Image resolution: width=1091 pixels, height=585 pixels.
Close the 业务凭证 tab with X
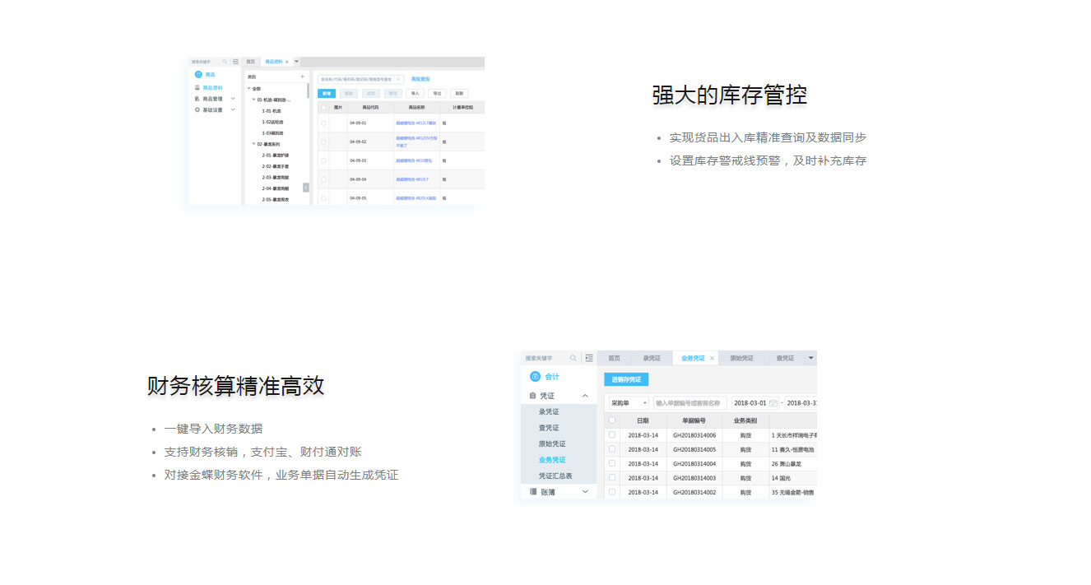click(x=712, y=359)
